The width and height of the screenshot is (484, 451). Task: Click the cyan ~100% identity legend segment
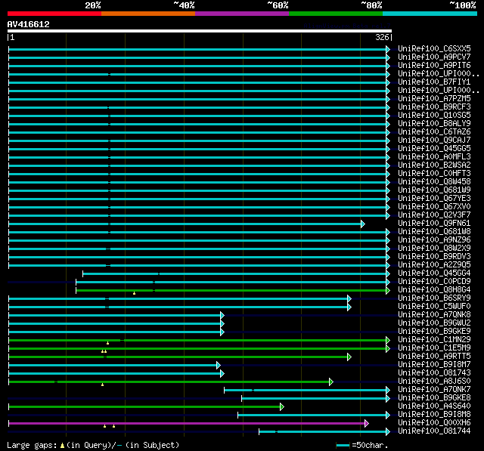pyautogui.click(x=429, y=13)
